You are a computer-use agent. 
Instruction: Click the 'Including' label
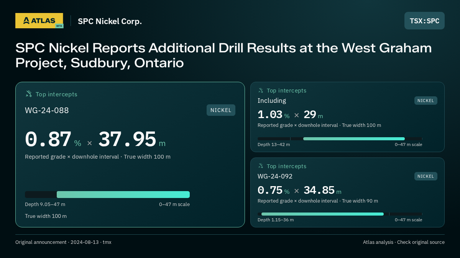pyautogui.click(x=272, y=101)
